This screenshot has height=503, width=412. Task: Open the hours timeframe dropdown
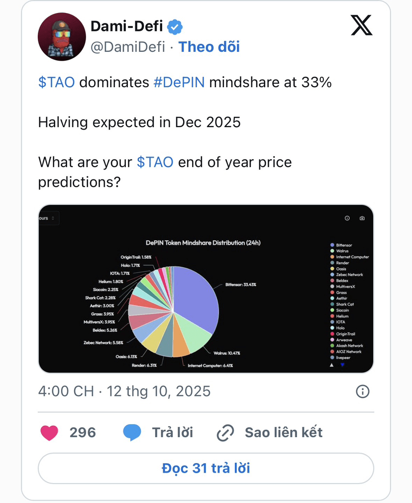[x=49, y=218]
